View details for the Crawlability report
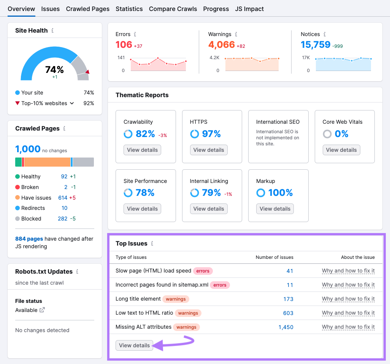 [x=142, y=150]
